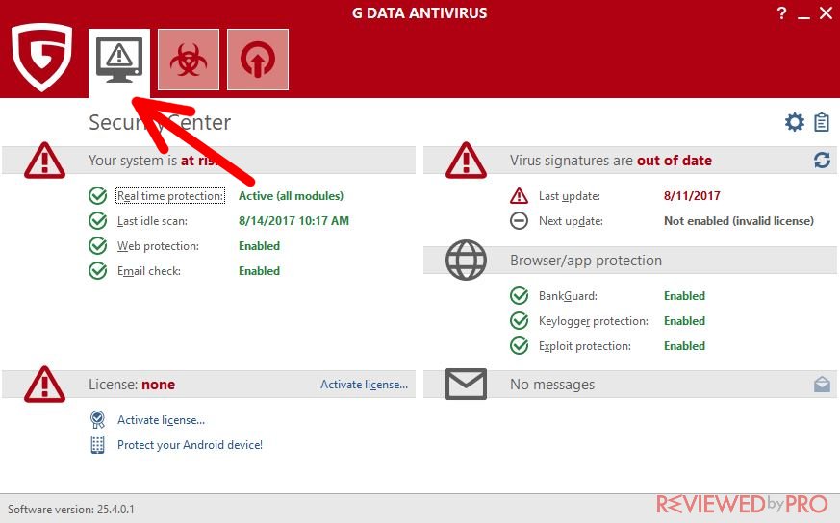Viewport: 840px width, 523px height.
Task: Click the Active (all modules) status
Action: pos(291,196)
